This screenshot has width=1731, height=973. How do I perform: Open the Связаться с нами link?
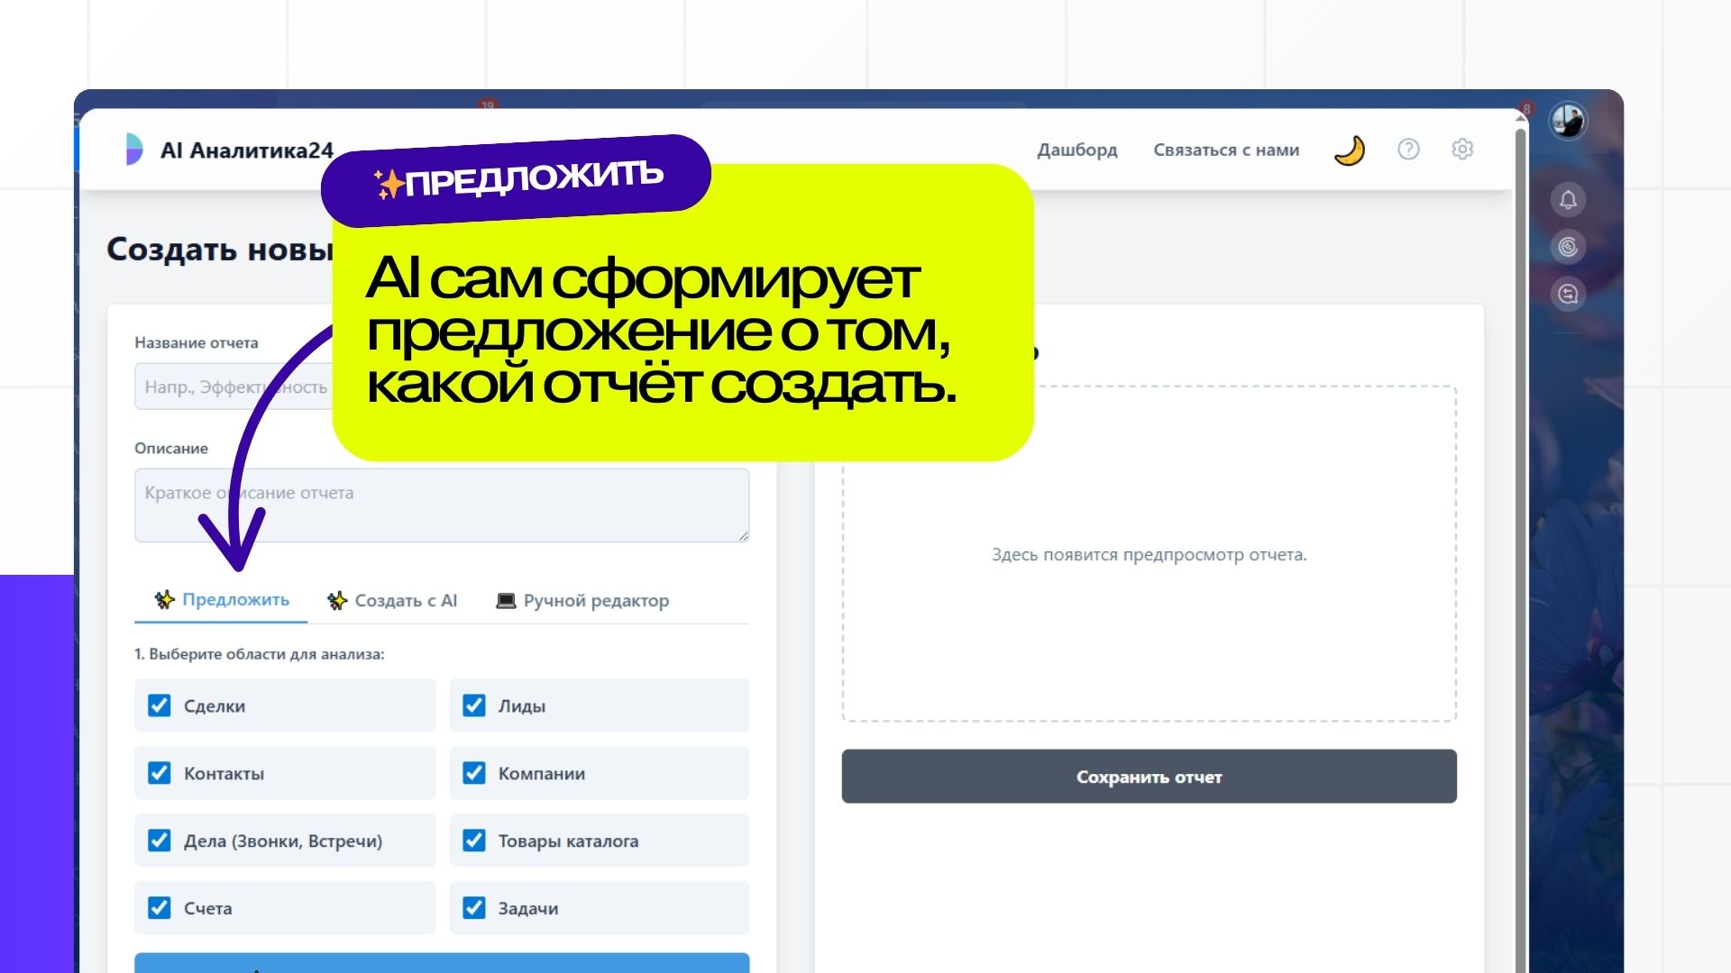tap(1226, 150)
